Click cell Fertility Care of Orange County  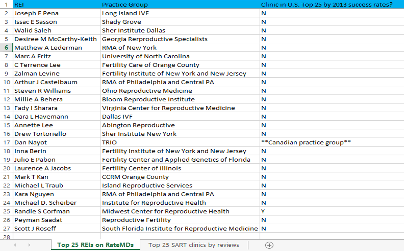180,65
